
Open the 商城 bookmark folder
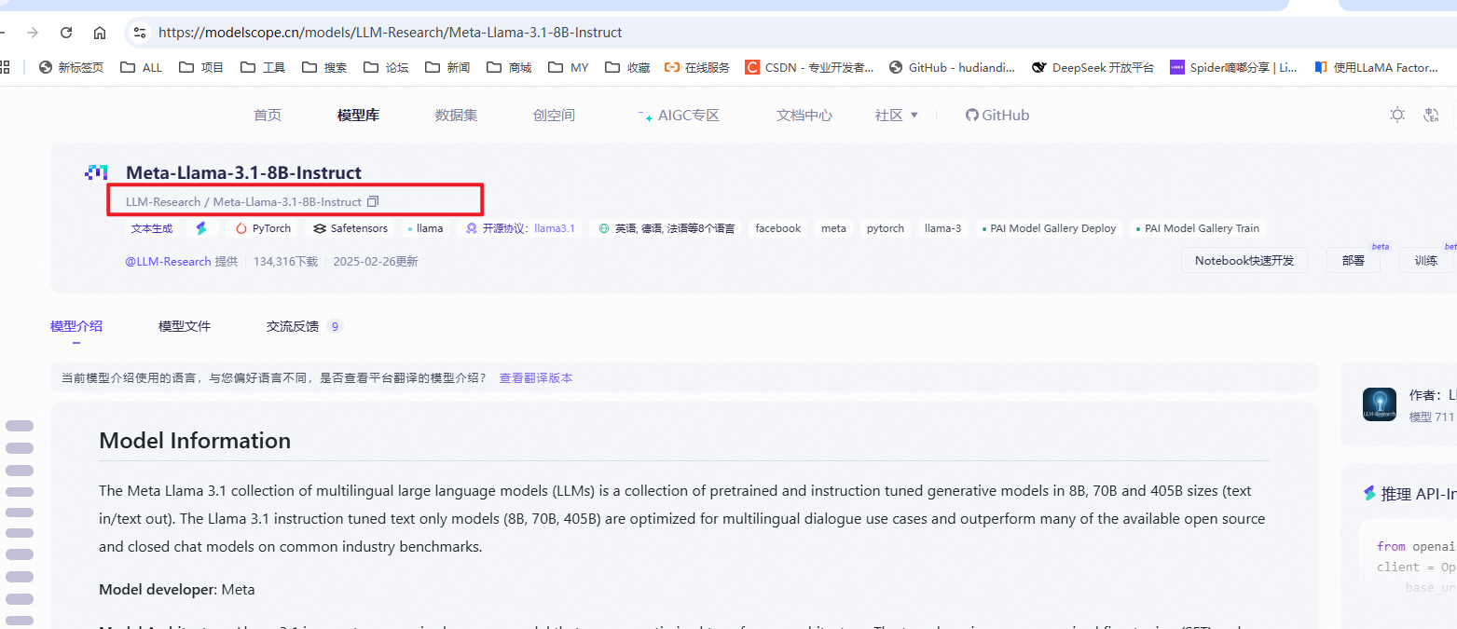[x=509, y=67]
